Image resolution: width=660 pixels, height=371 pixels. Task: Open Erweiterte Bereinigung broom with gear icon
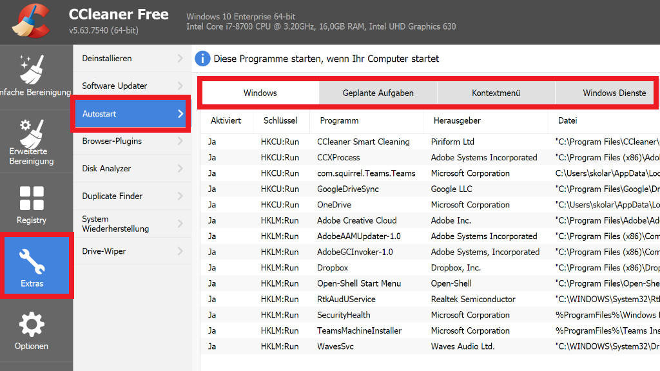32,132
